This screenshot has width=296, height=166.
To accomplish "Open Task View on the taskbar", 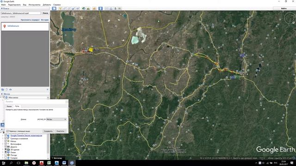I will tap(18, 163).
